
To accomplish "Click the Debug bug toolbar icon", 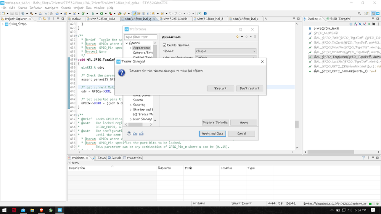I will tap(93, 14).
